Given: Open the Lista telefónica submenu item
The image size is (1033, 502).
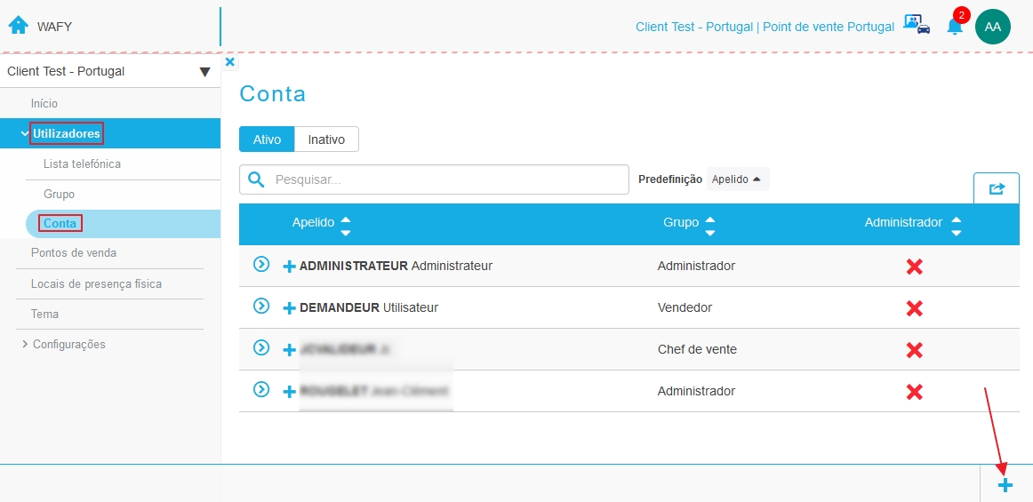Looking at the screenshot, I should (83, 164).
